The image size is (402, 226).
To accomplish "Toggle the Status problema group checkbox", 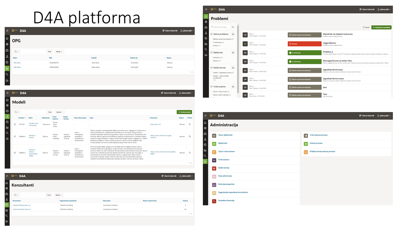I will pyautogui.click(x=212, y=34).
